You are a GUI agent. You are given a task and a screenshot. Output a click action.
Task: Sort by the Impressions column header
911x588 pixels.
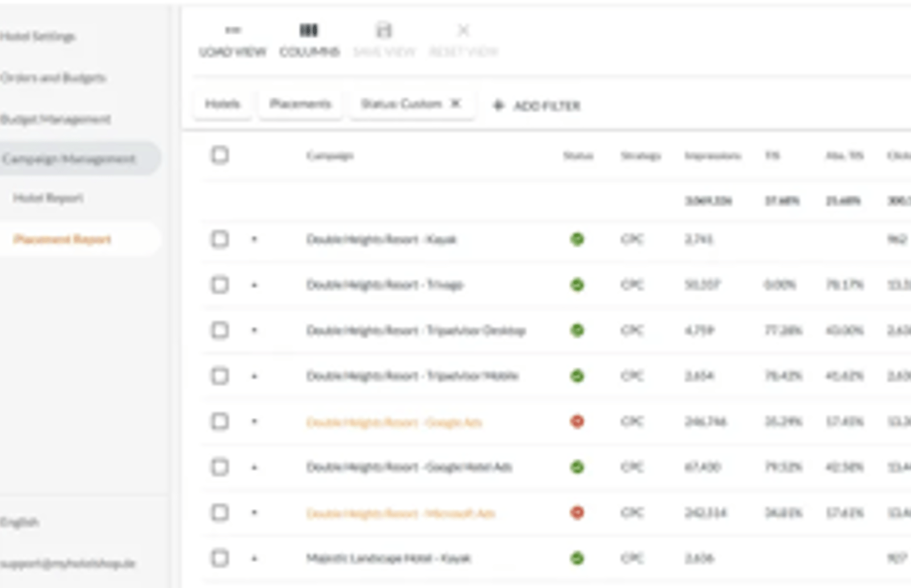(x=712, y=156)
